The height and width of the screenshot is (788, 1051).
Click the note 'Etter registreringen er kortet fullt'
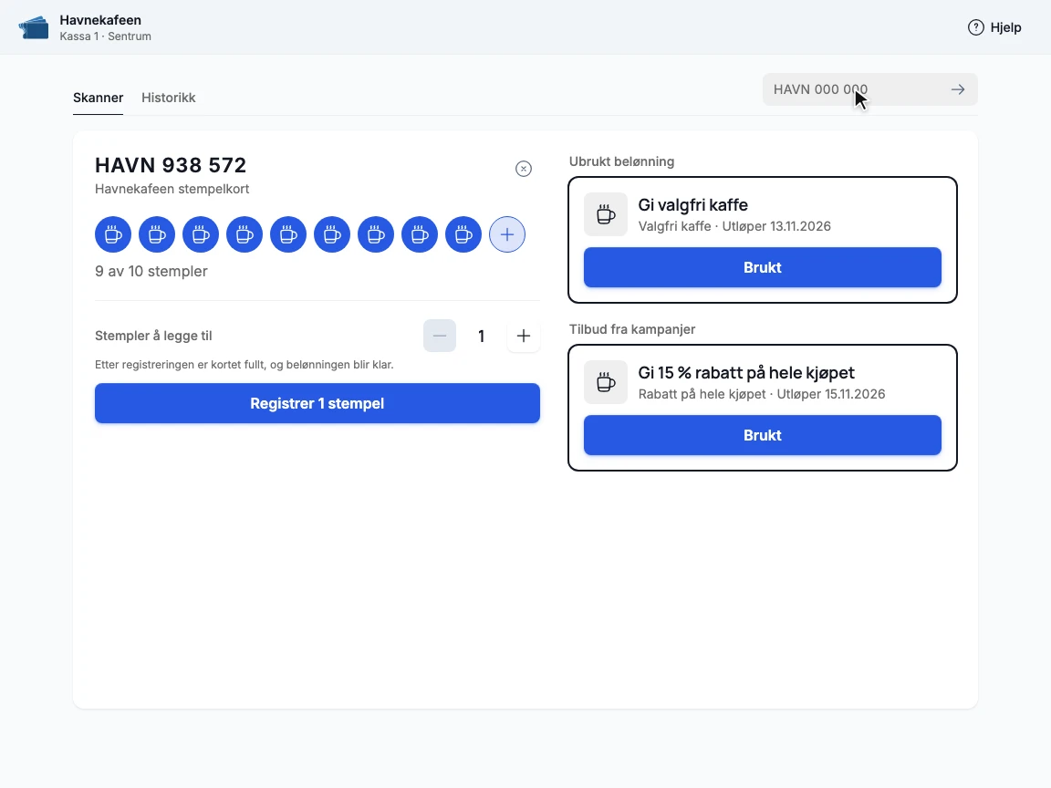244,365
